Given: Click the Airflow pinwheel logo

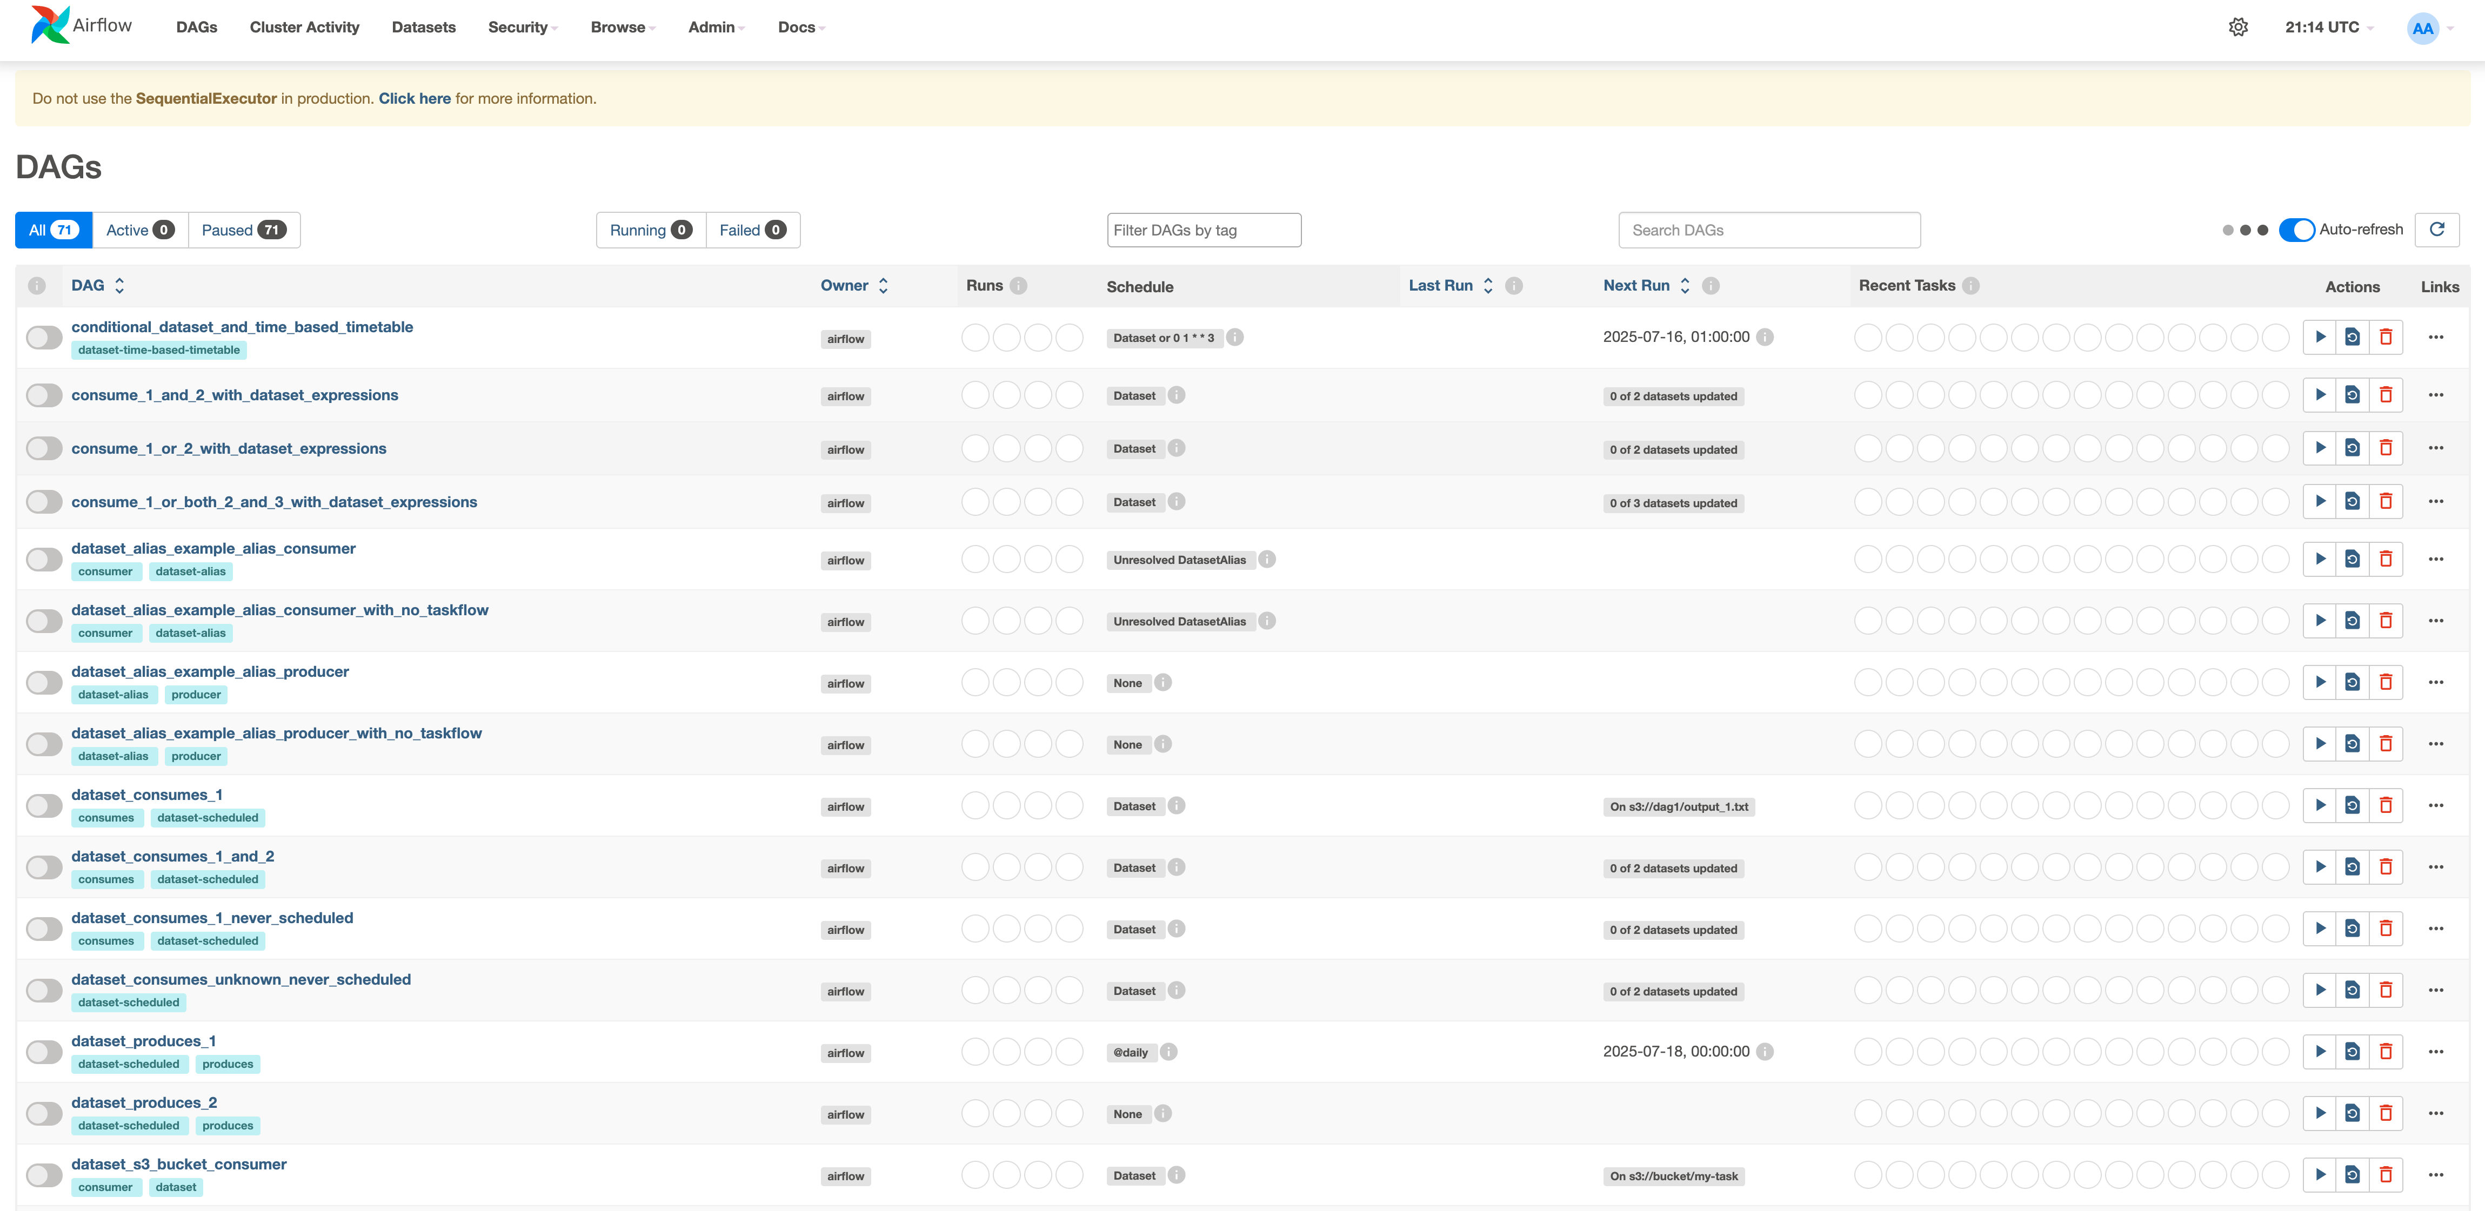Looking at the screenshot, I should [x=49, y=25].
